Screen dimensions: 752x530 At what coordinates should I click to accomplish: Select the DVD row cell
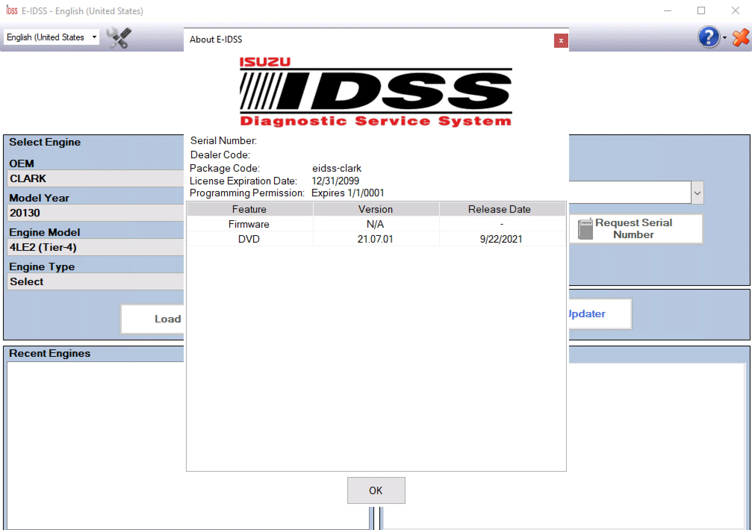[x=249, y=239]
